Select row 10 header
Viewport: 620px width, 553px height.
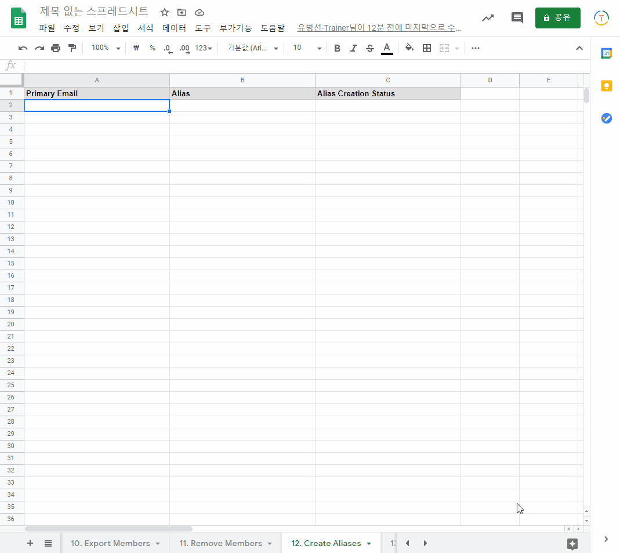pyautogui.click(x=11, y=202)
